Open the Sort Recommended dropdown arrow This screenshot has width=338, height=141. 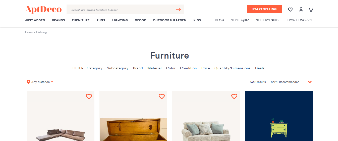tap(310, 82)
